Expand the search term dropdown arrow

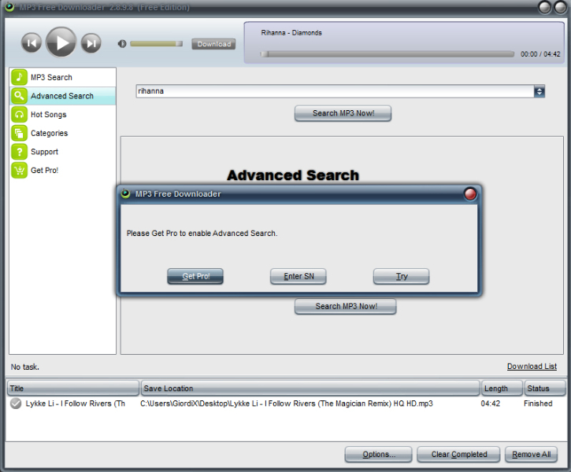[539, 91]
